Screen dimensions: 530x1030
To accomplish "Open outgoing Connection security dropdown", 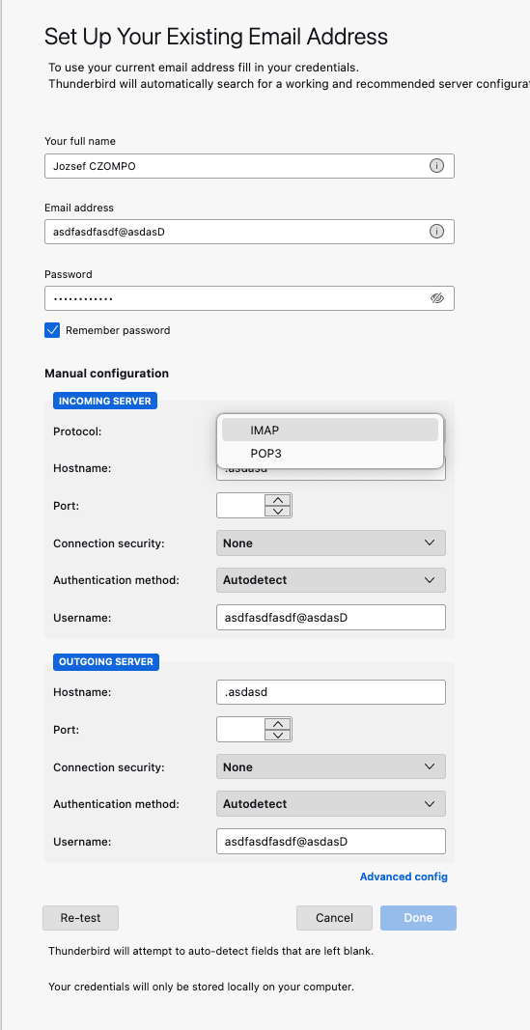I will 331,766.
